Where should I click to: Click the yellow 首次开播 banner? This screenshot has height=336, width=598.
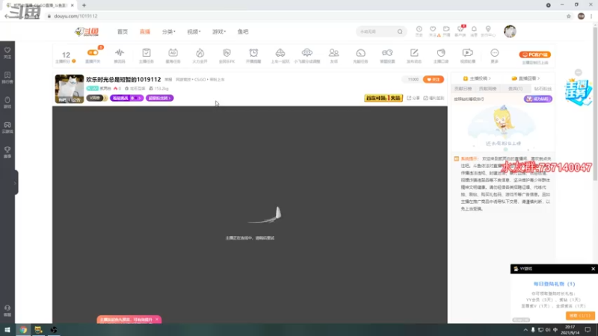(383, 98)
